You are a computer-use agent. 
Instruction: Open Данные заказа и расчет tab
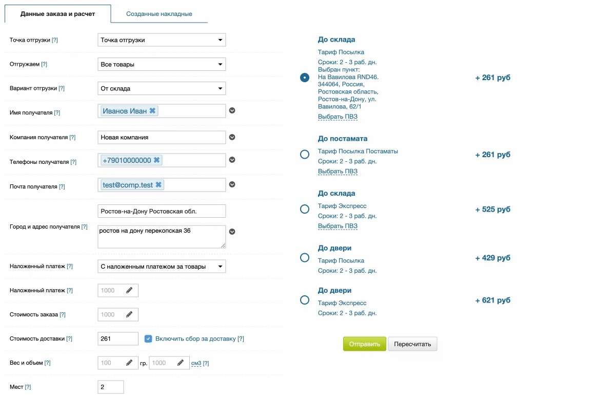(x=57, y=14)
